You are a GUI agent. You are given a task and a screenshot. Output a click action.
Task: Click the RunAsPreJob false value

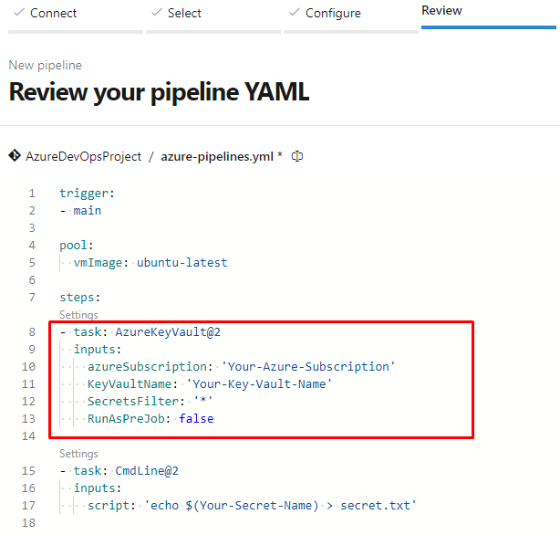click(x=196, y=419)
